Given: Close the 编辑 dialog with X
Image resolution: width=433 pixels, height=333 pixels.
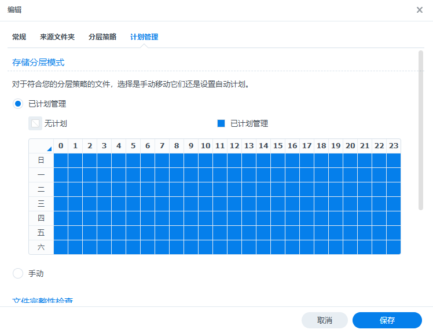Looking at the screenshot, I should pyautogui.click(x=420, y=10).
